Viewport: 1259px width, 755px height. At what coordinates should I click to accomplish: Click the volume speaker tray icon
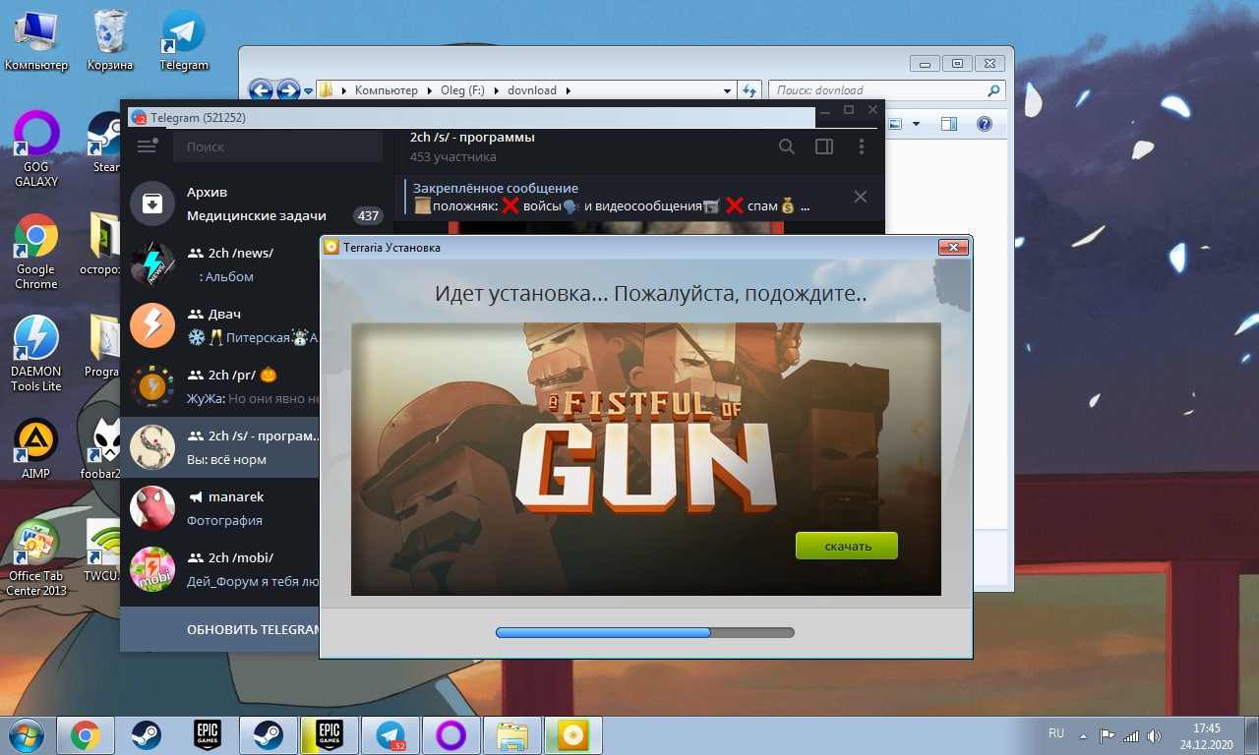tap(1154, 735)
